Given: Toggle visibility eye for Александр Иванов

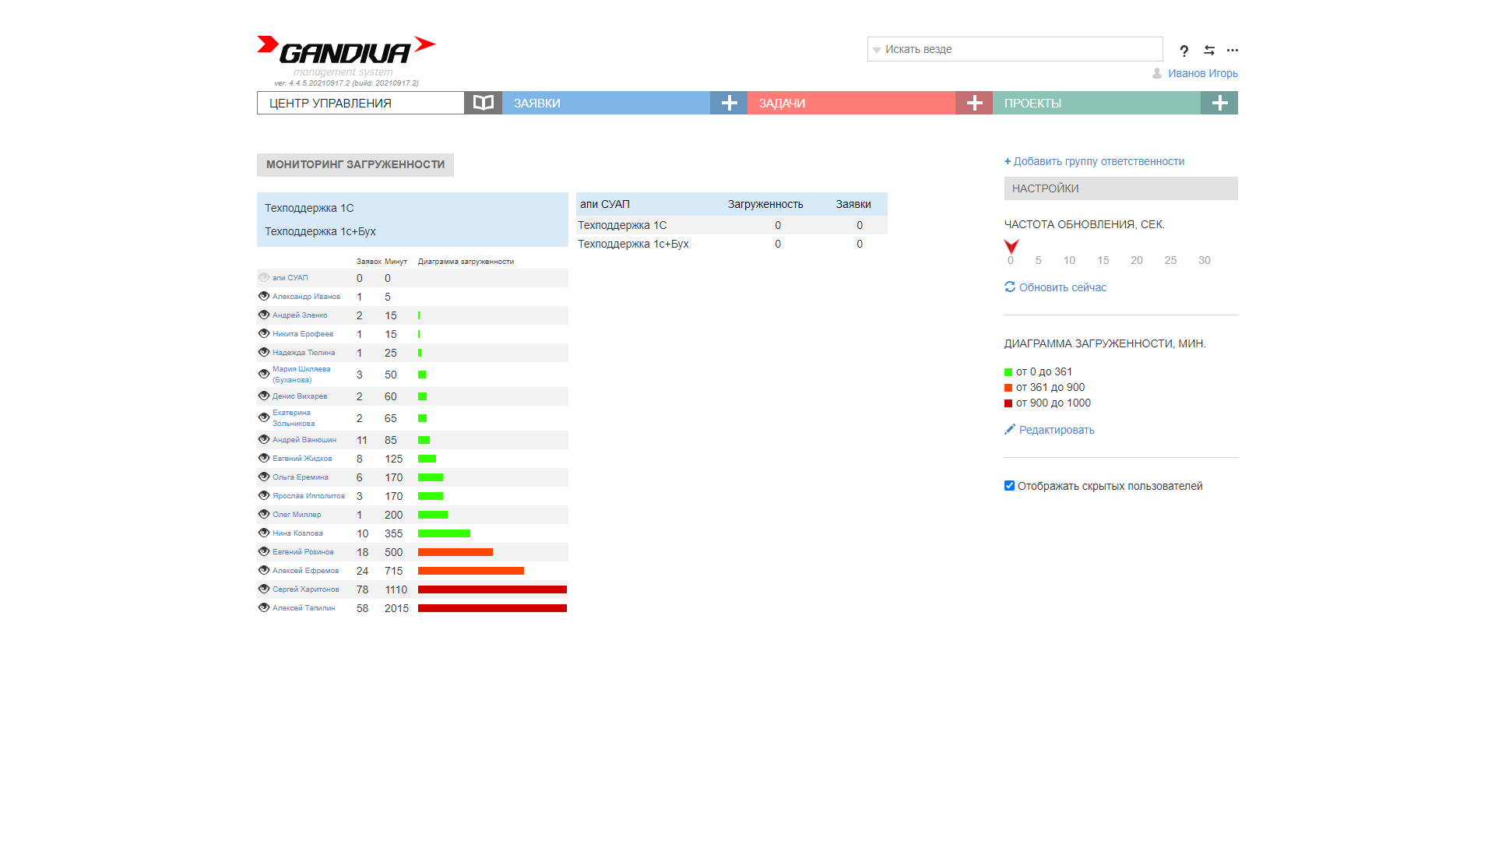Looking at the screenshot, I should click(264, 296).
